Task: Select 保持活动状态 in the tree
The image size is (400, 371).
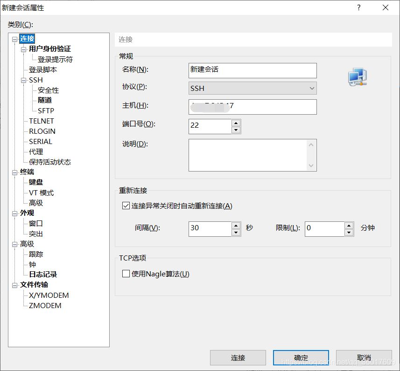Action: tap(50, 162)
